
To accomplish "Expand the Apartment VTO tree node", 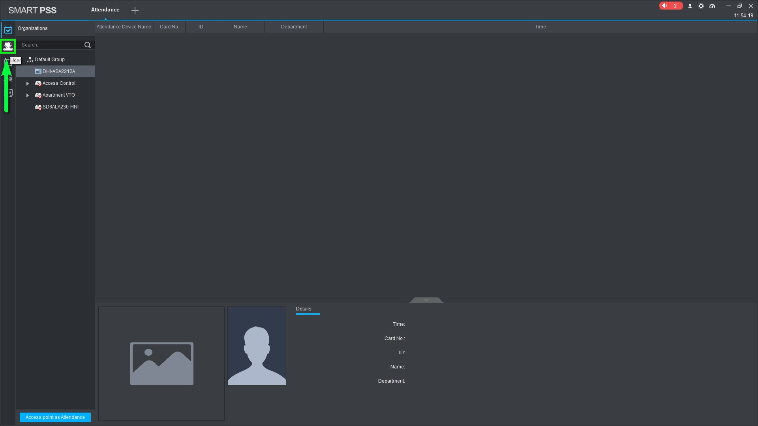I will coord(28,95).
